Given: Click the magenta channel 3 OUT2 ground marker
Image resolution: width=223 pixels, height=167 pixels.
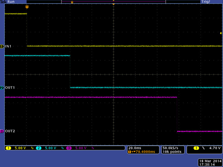Looking at the screenshot, I should point(2,131).
